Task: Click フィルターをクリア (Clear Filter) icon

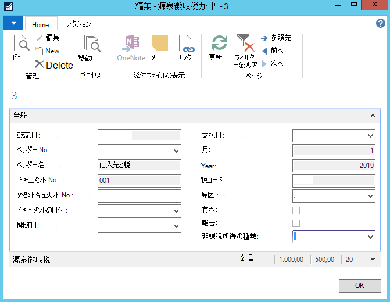Action: [x=245, y=43]
